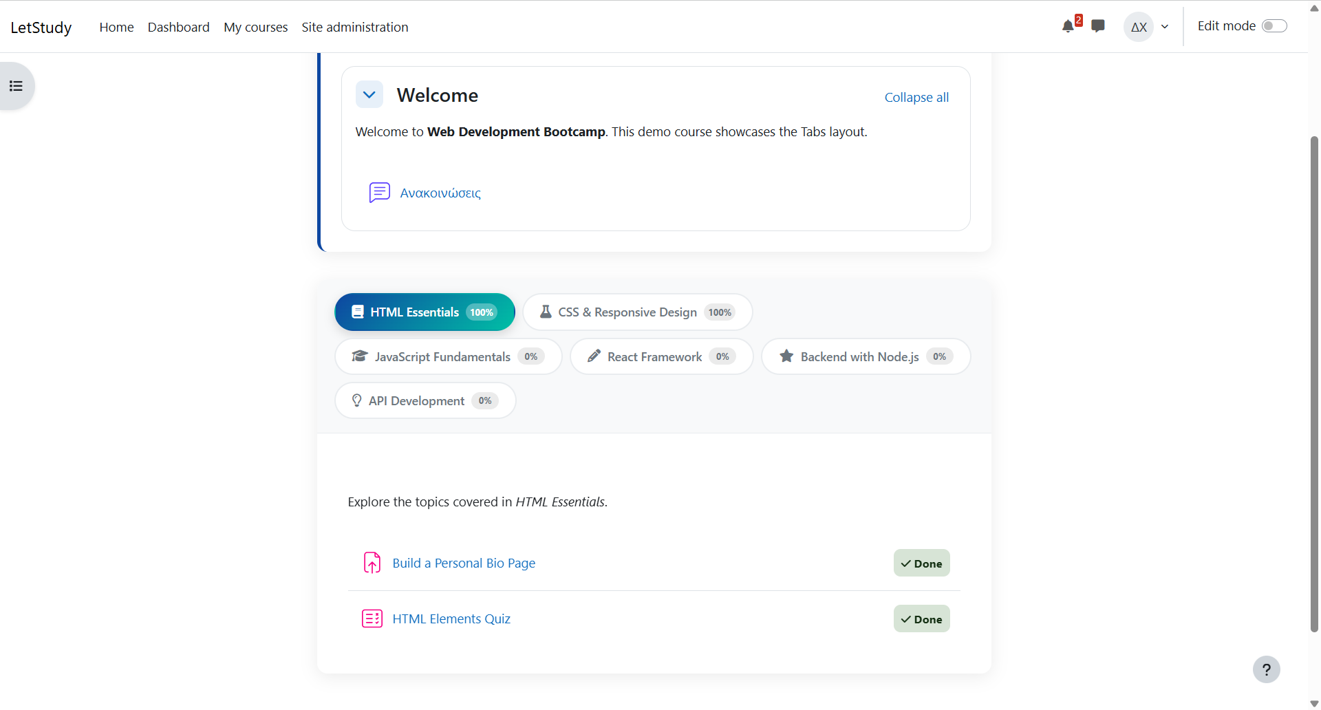Go to Site administration
This screenshot has width=1321, height=710.
click(354, 27)
